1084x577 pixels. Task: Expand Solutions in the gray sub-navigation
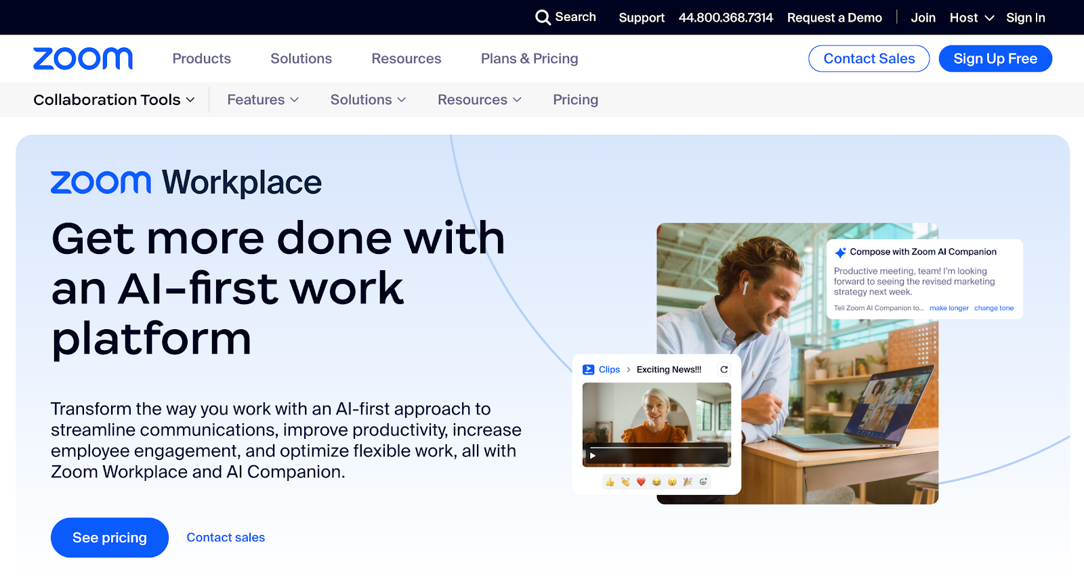pos(368,100)
